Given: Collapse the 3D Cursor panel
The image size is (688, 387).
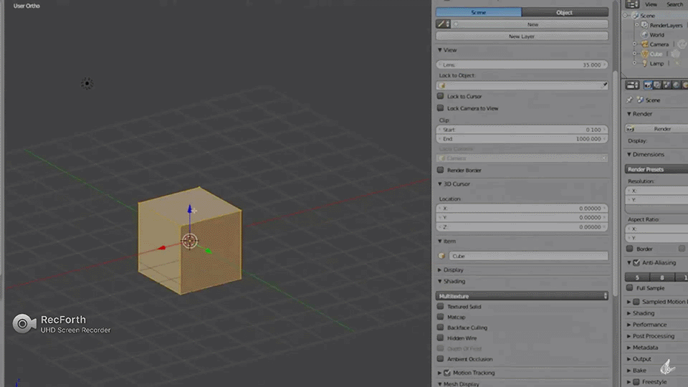Looking at the screenshot, I should pos(439,184).
